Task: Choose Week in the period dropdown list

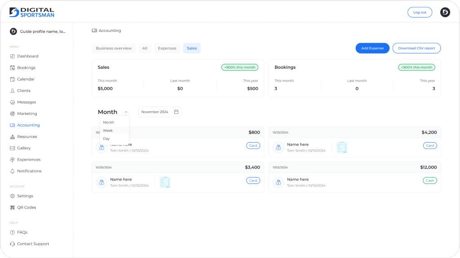Action: point(115,131)
